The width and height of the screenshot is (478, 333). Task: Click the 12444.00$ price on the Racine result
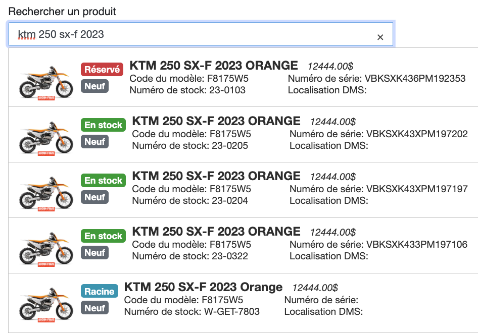[x=315, y=288]
